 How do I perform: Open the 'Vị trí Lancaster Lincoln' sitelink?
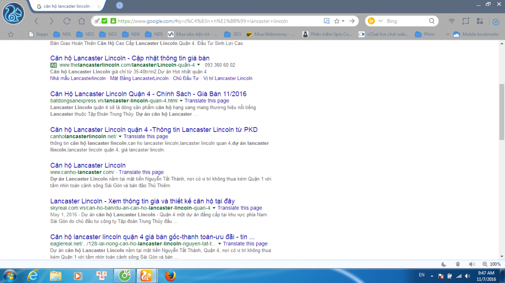(x=228, y=78)
